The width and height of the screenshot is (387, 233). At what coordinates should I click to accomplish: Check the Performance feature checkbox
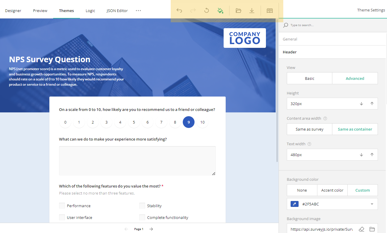pyautogui.click(x=62, y=206)
